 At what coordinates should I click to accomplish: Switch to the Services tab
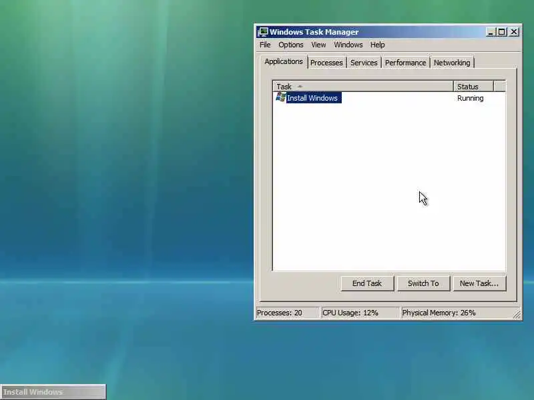tap(364, 63)
